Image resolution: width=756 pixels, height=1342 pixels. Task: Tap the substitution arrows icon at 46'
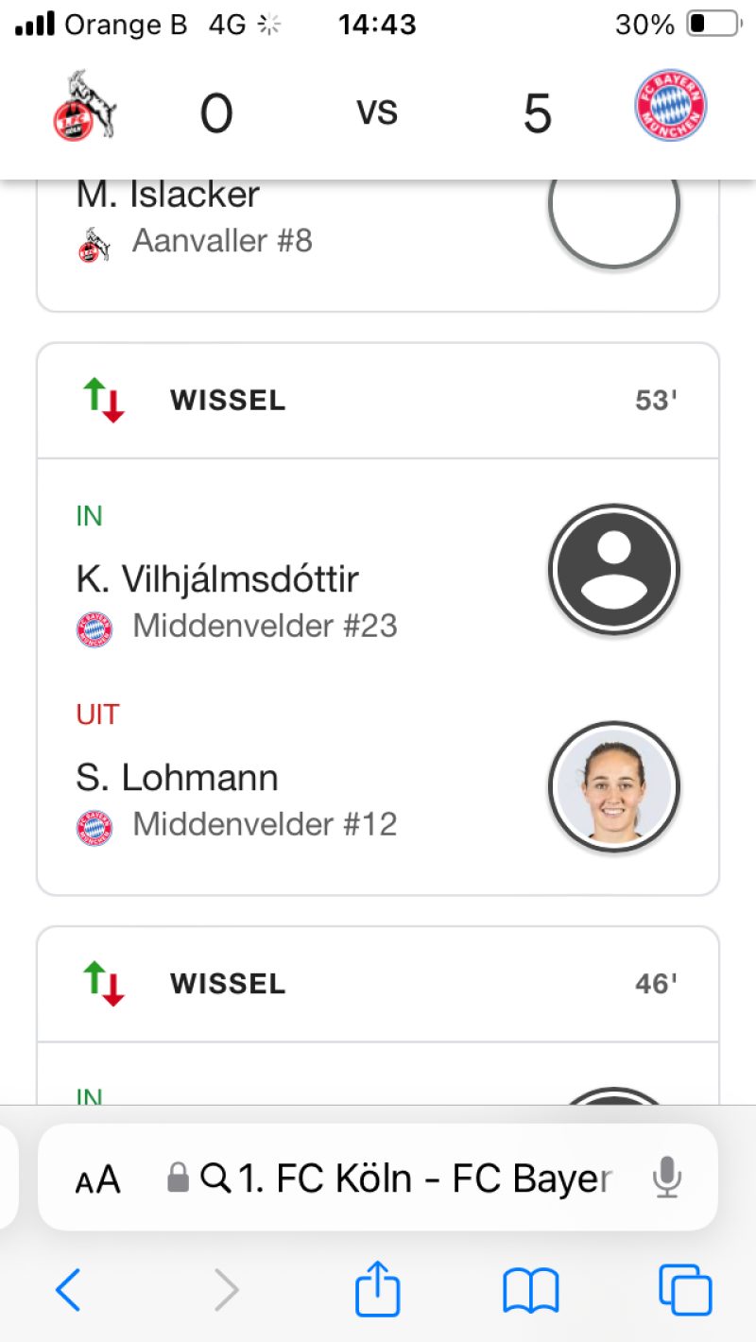[104, 984]
